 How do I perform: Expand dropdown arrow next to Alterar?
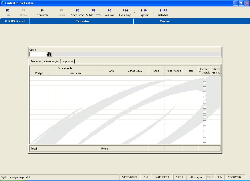(33, 12)
